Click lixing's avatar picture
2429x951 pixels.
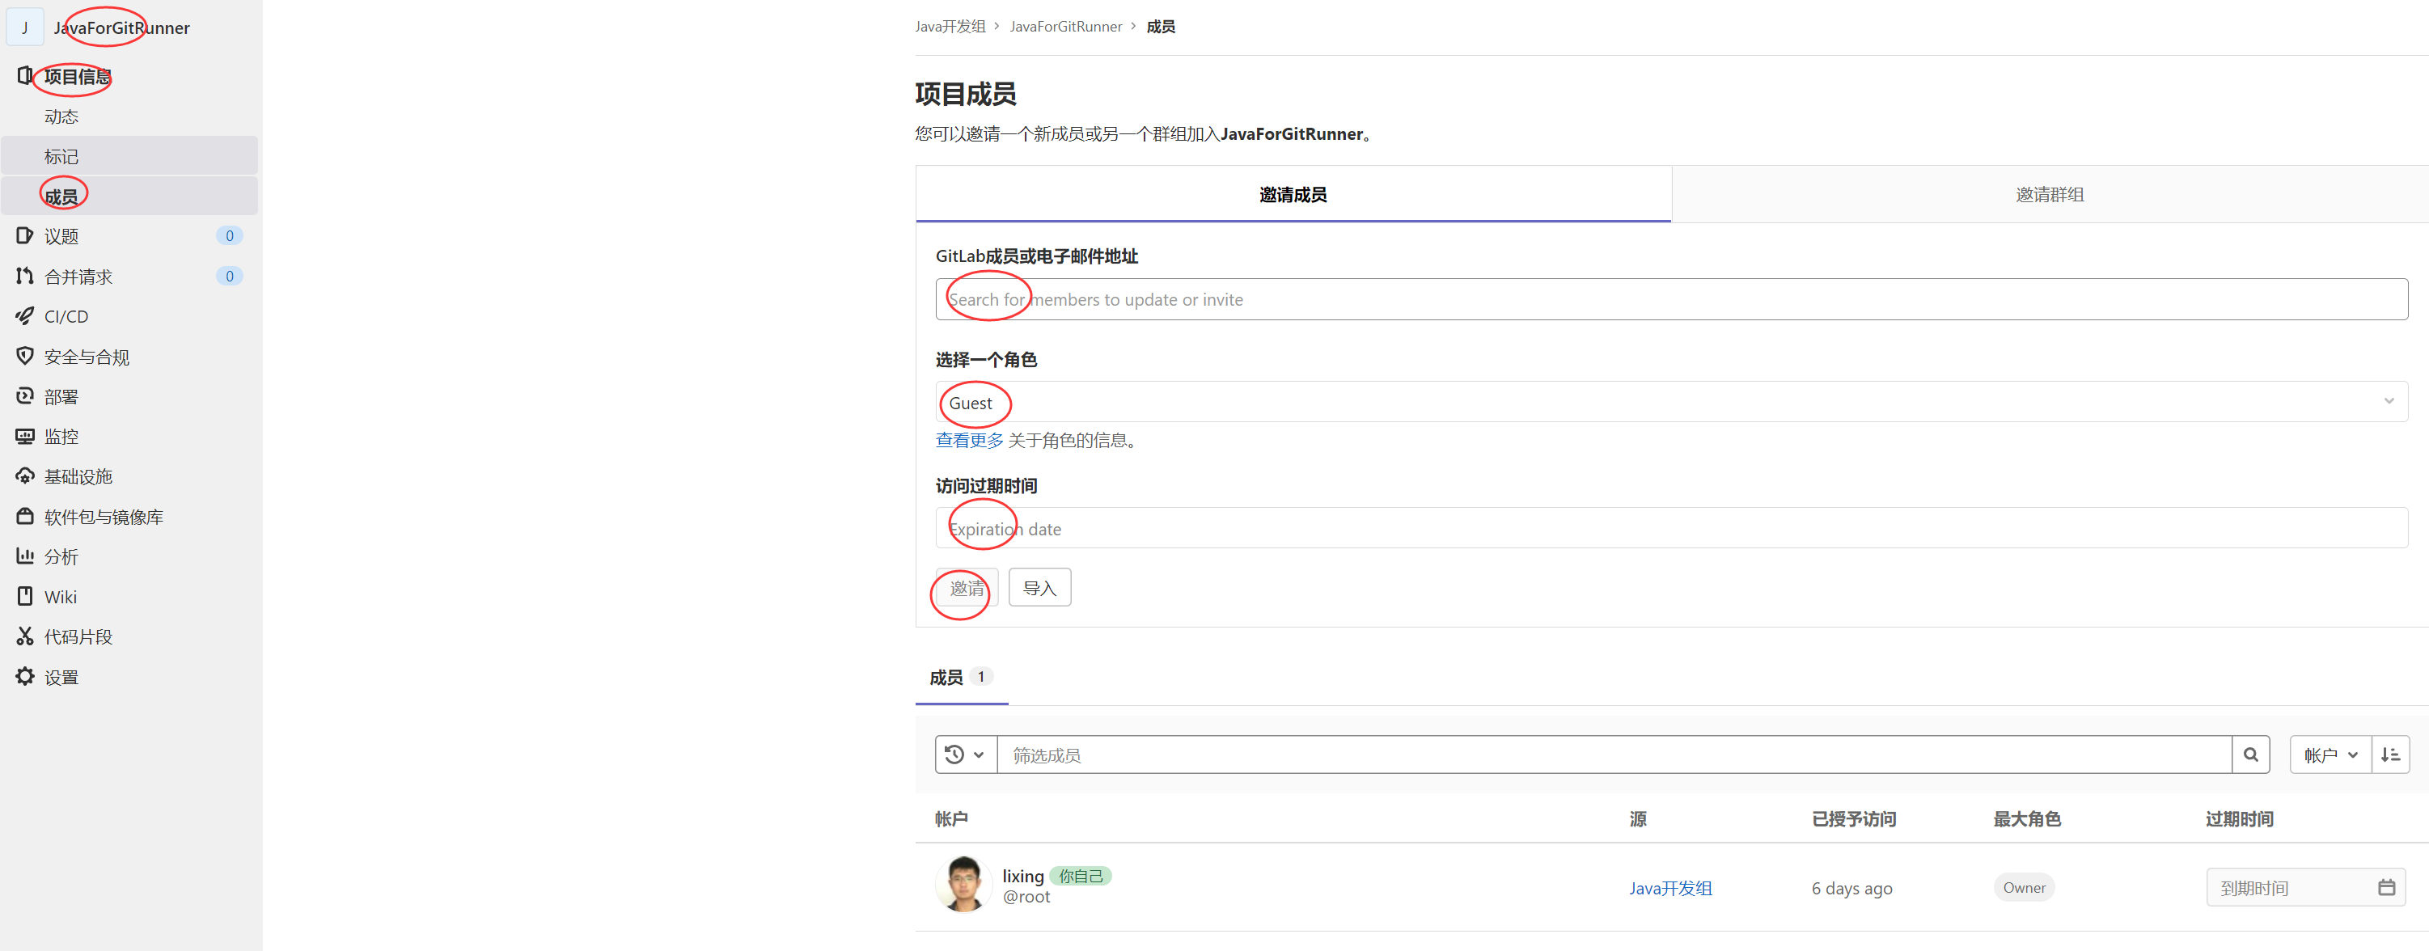coord(963,884)
